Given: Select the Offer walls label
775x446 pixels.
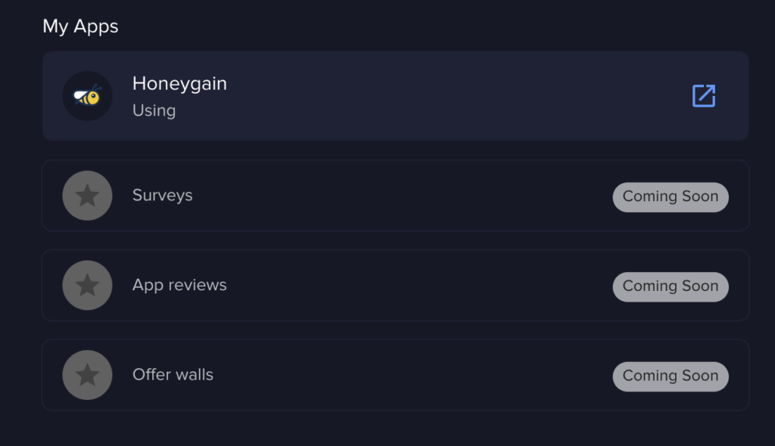Looking at the screenshot, I should pos(173,374).
